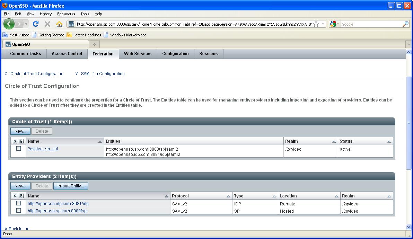413x239 pixels.
Task: Click the address bar URL
Action: point(194,24)
